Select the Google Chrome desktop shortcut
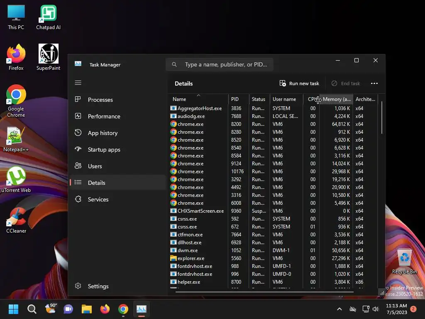This screenshot has width=425, height=319. [x=16, y=101]
